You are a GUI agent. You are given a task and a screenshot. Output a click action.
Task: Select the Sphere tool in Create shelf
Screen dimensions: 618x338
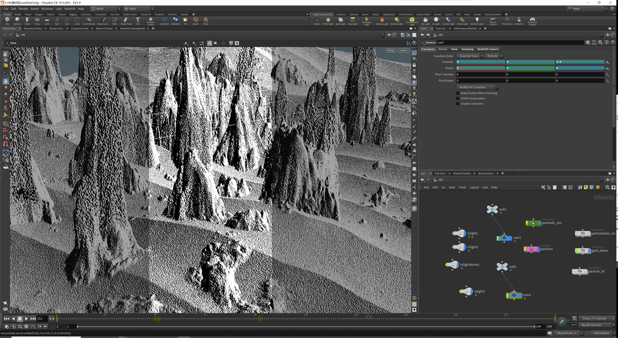(x=17, y=21)
